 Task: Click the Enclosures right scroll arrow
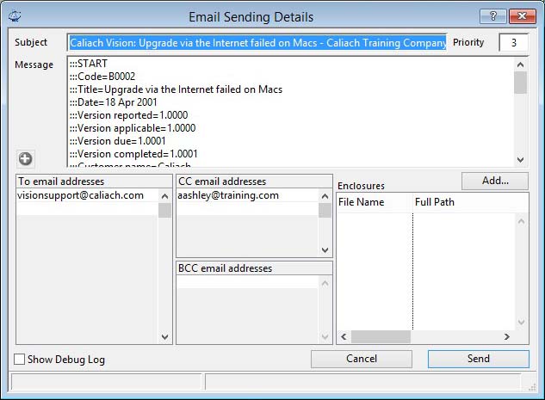(507, 337)
